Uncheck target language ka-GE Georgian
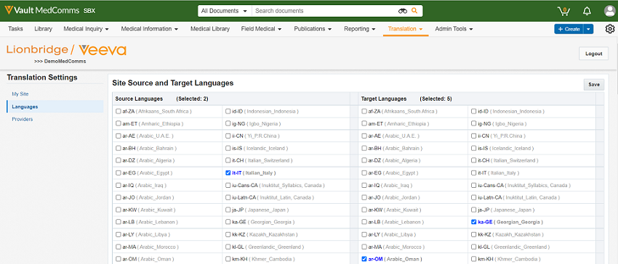618x264 pixels. [474, 222]
